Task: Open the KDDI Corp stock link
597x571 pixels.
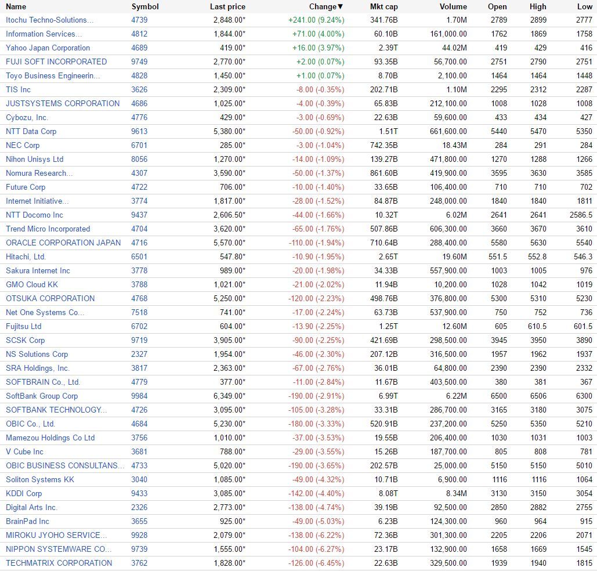Action: [x=24, y=494]
